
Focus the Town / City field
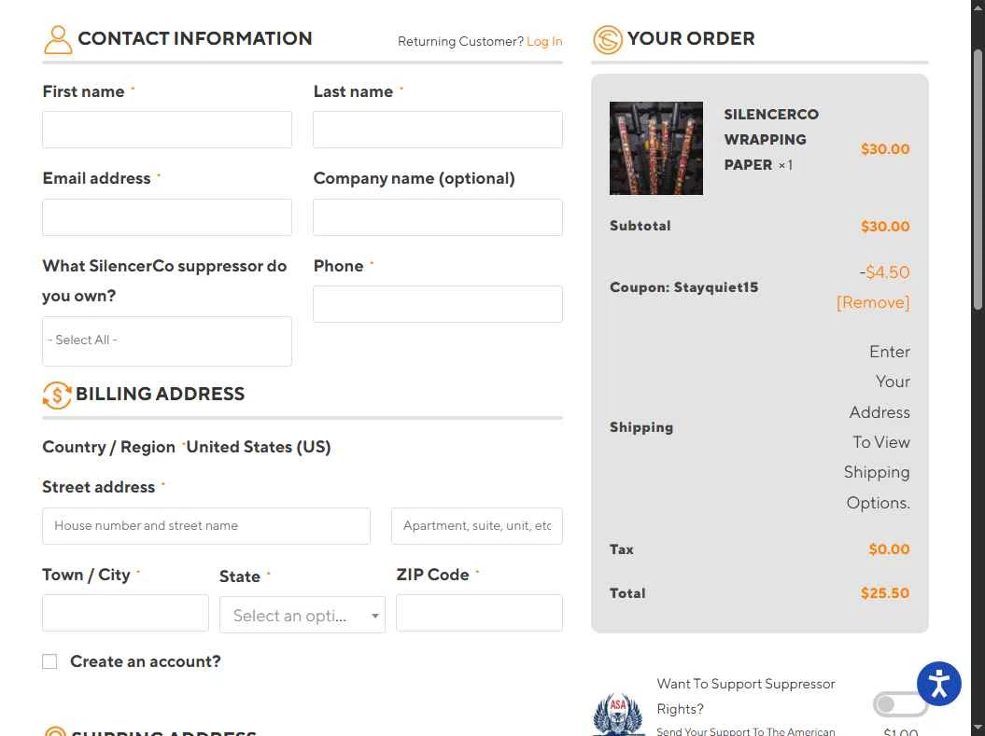125,613
